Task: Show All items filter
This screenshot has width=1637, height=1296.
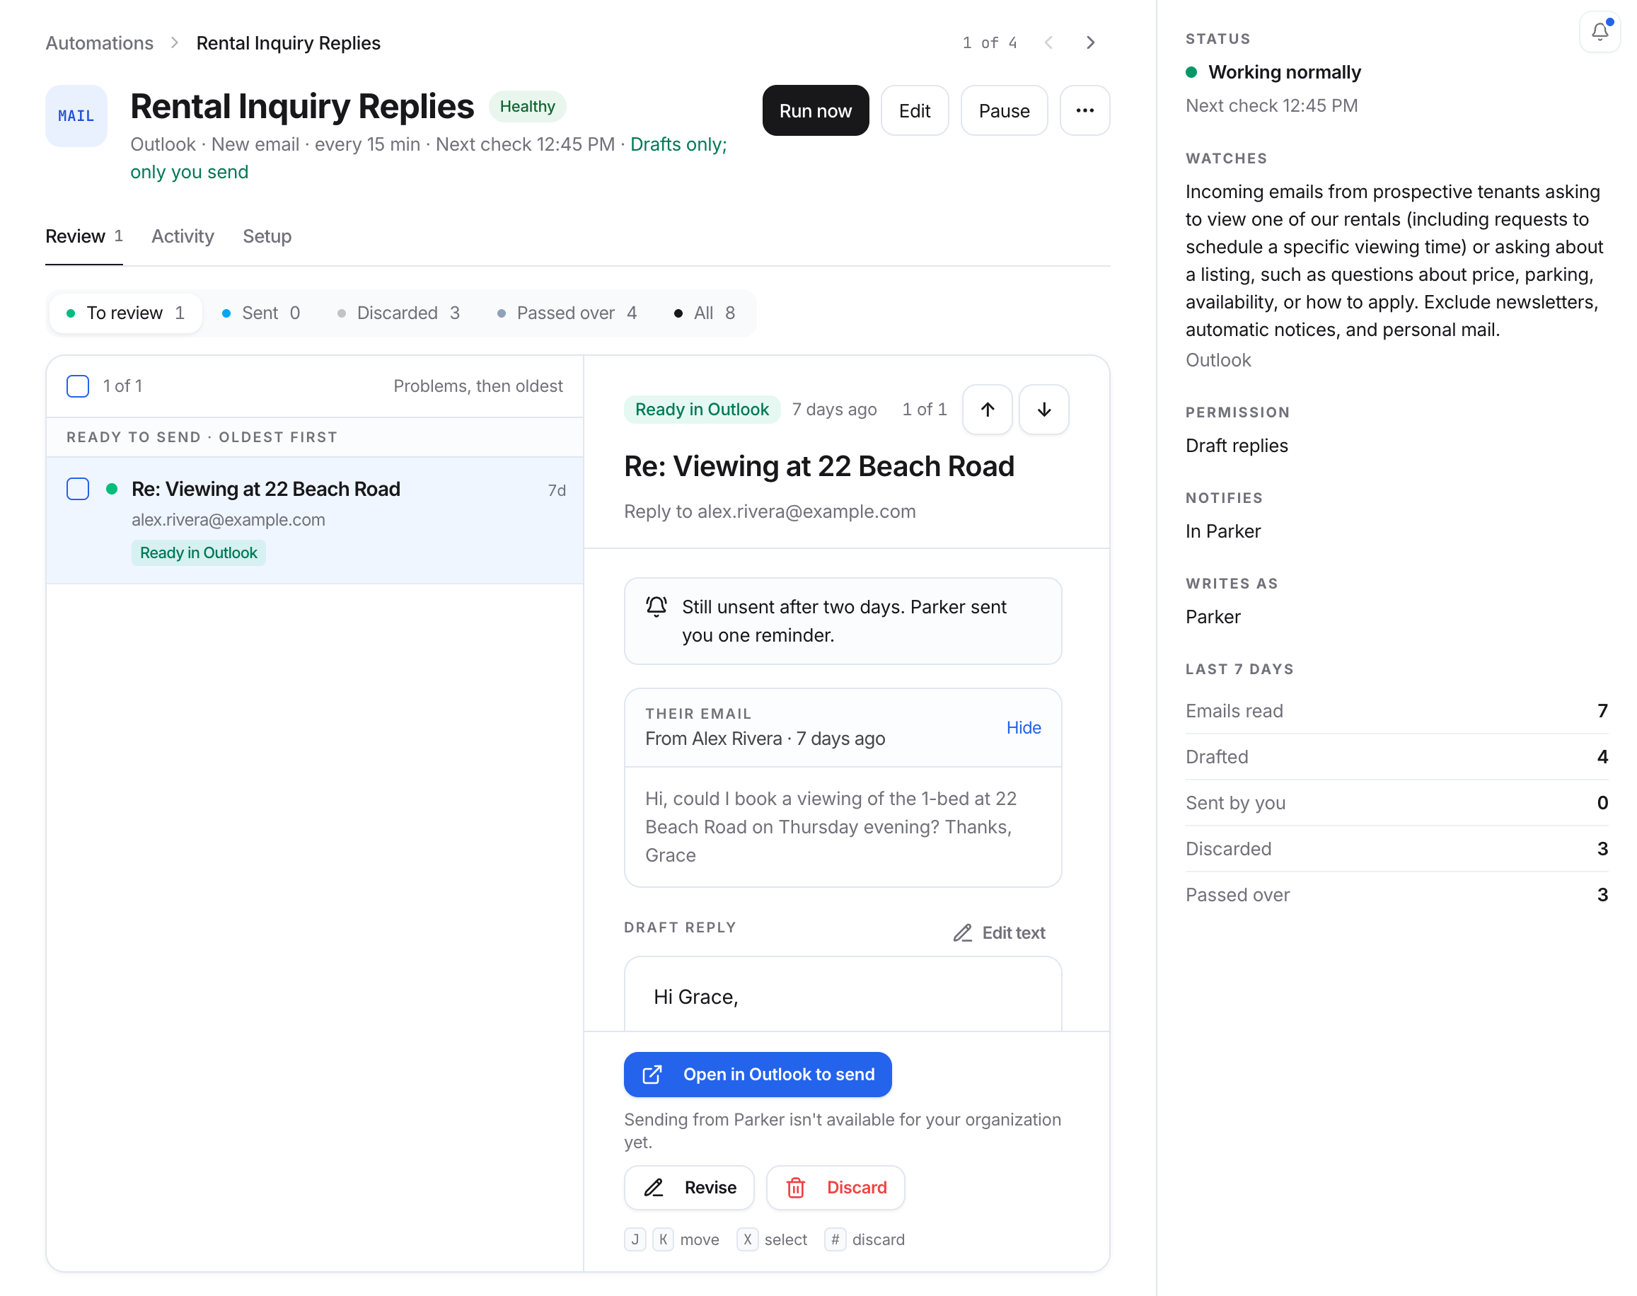Action: pos(705,313)
